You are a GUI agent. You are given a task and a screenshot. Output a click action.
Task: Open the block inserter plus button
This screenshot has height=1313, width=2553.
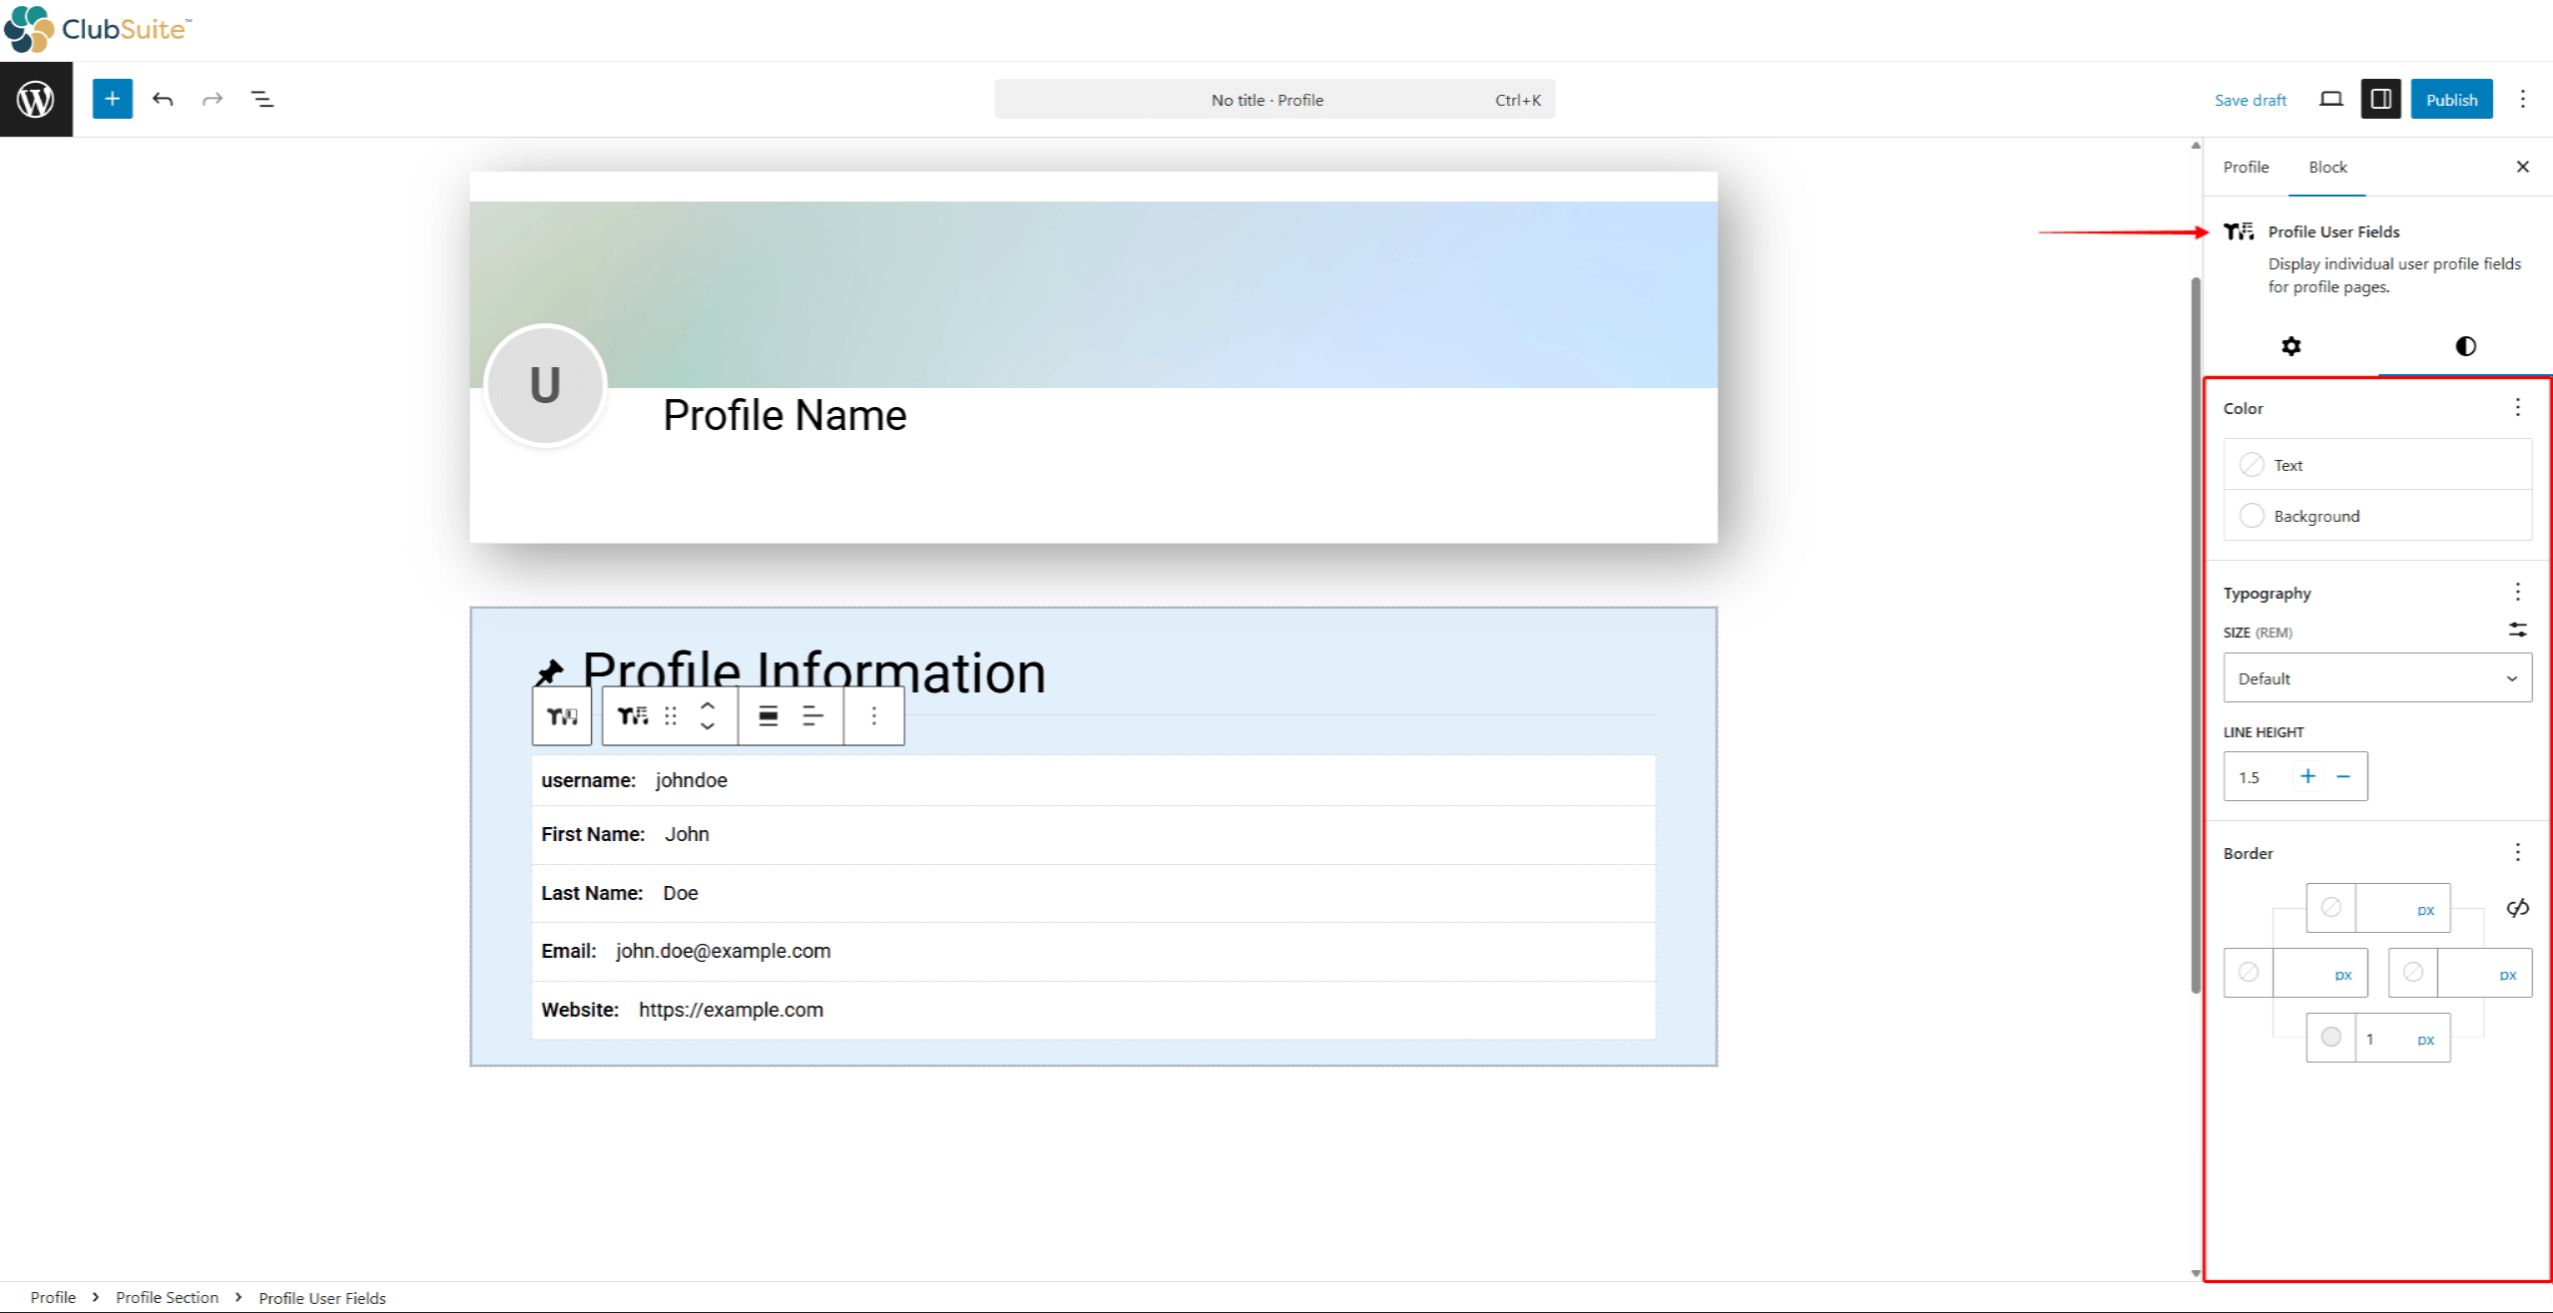click(112, 99)
